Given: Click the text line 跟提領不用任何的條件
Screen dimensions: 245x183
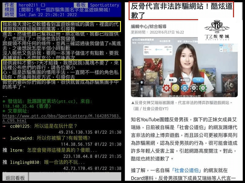Looking at the screenshot, I should pyautogui.click(x=62, y=43).
